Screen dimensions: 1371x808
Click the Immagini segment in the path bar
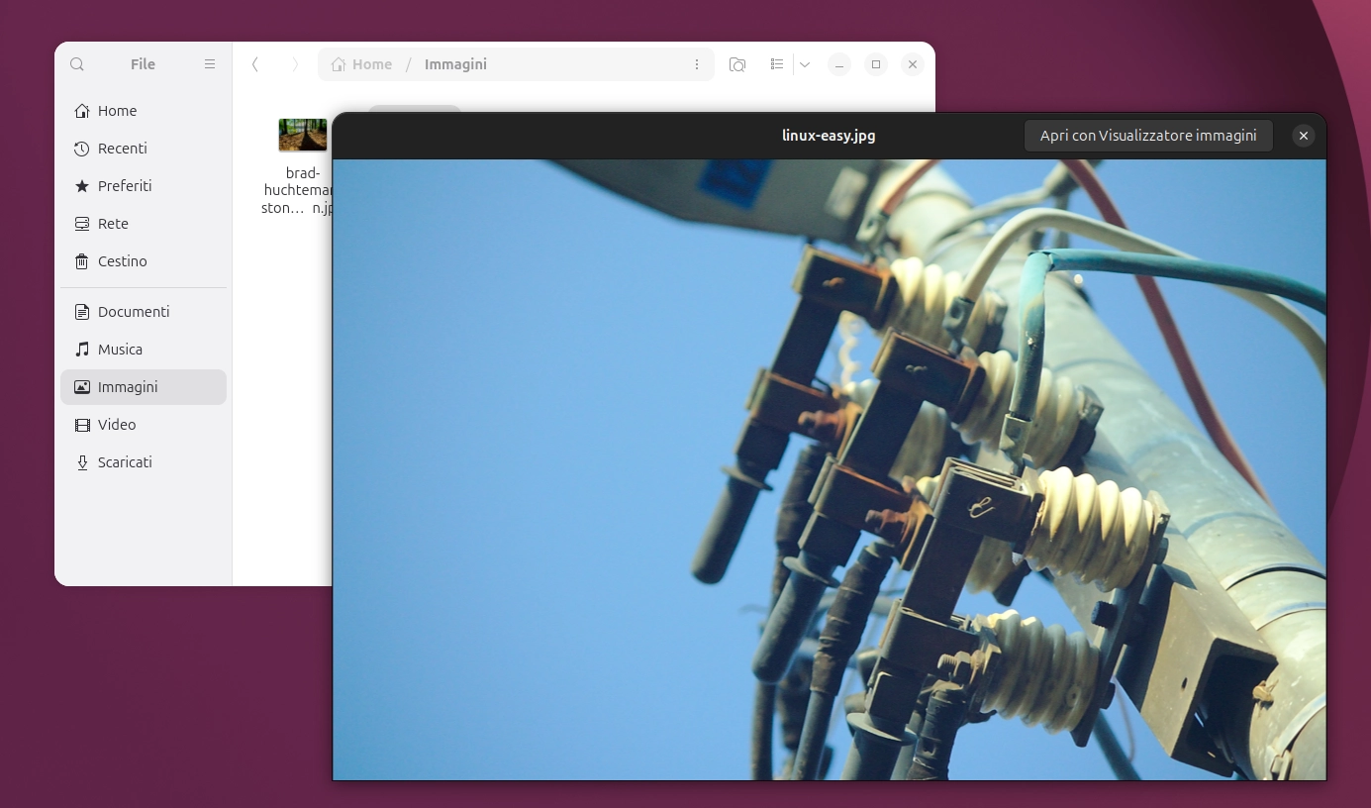[455, 64]
